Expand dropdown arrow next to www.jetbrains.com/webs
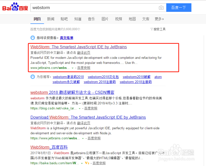 click(72, 68)
